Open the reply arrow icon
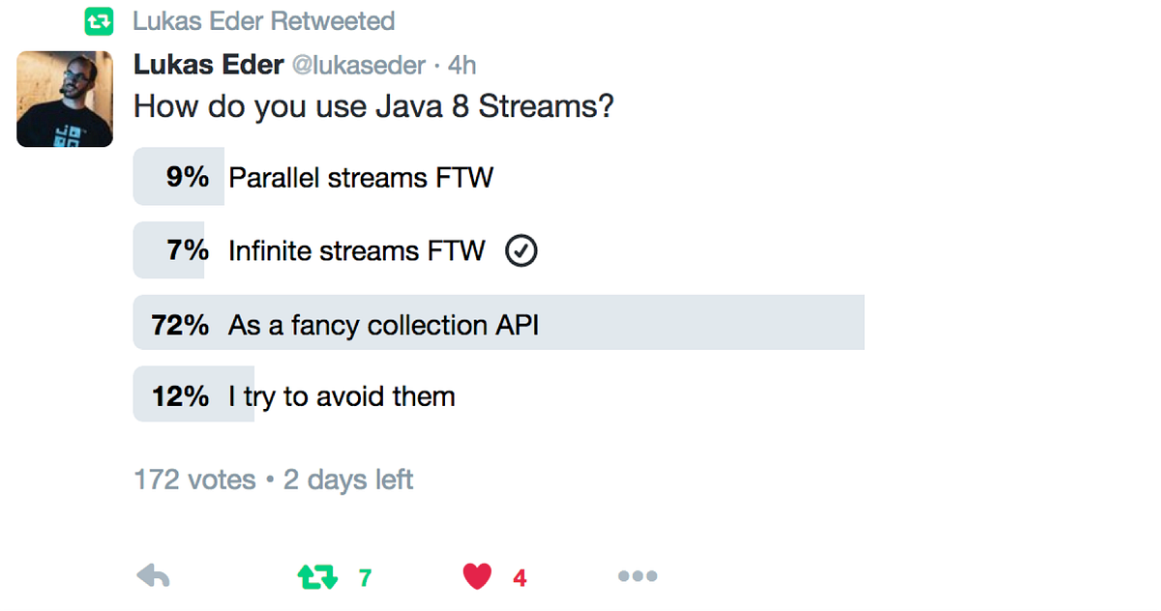The height and width of the screenshot is (611, 1161). point(155,576)
